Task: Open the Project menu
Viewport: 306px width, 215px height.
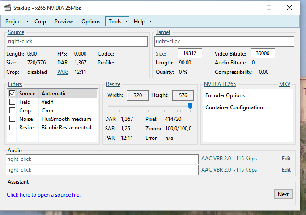Action: 14,21
